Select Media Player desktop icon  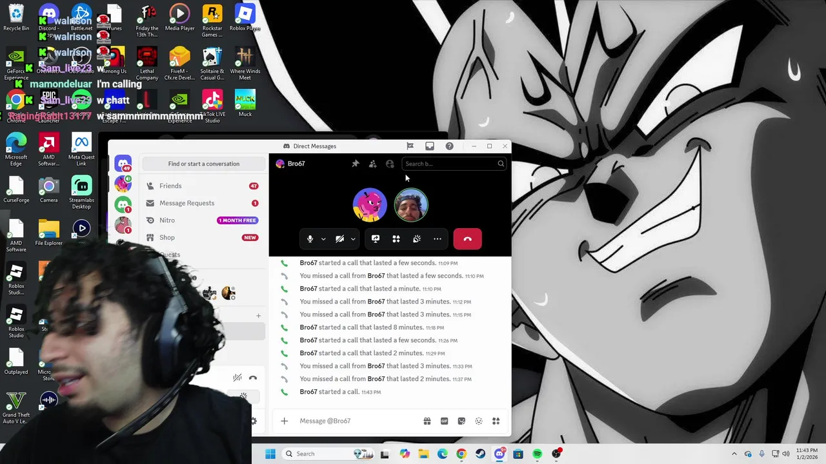pos(179,17)
